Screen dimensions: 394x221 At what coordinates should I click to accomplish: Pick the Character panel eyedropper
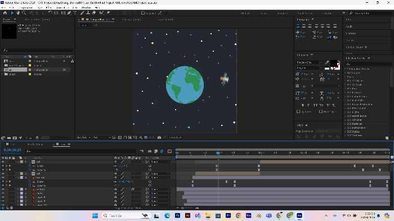tap(326, 62)
